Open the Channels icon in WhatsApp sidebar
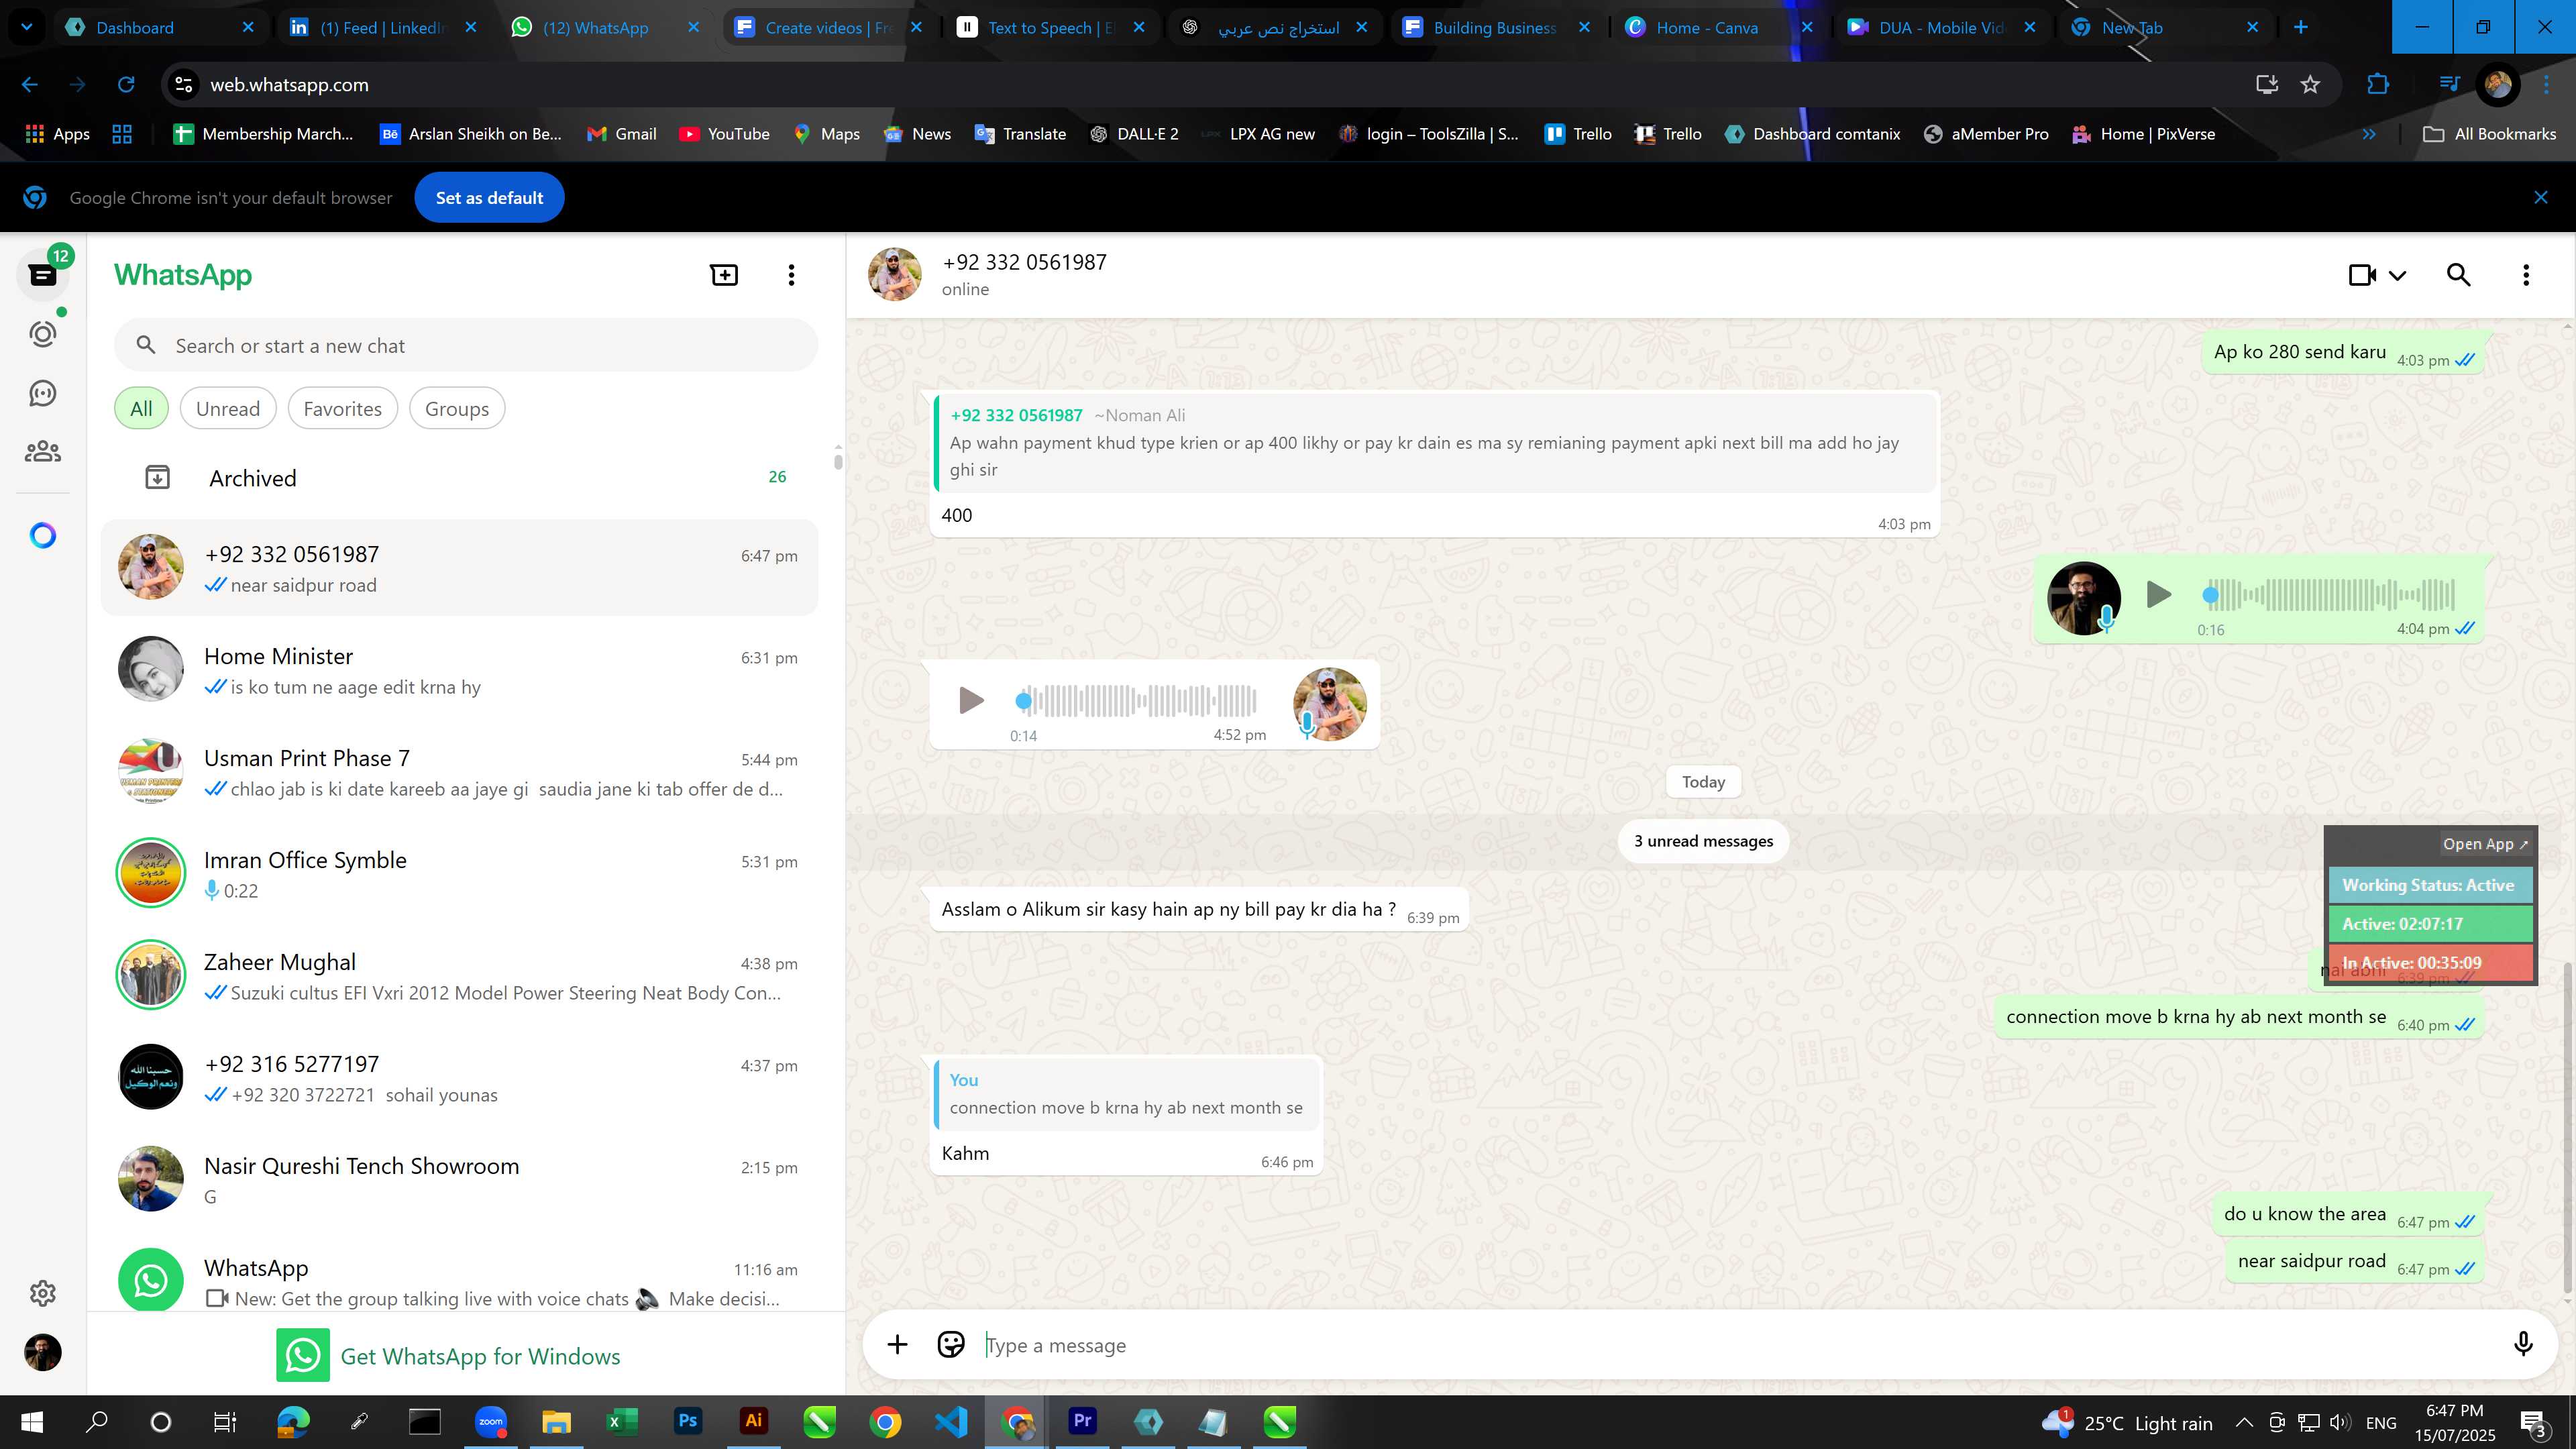 (x=42, y=393)
